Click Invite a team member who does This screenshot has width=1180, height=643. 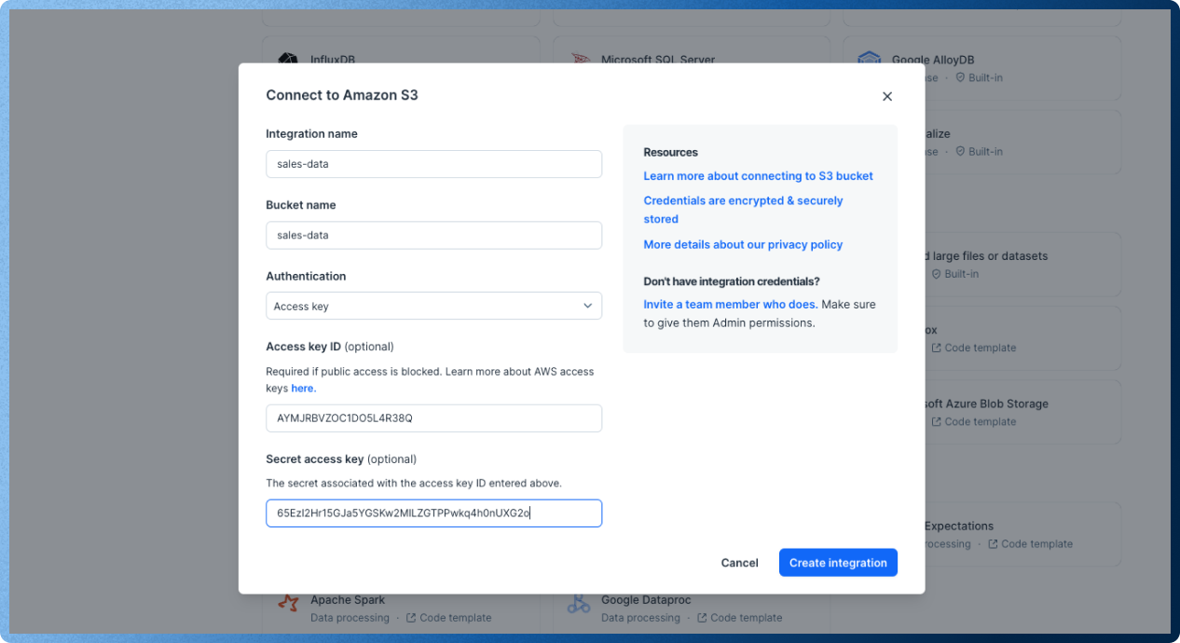[x=731, y=304]
